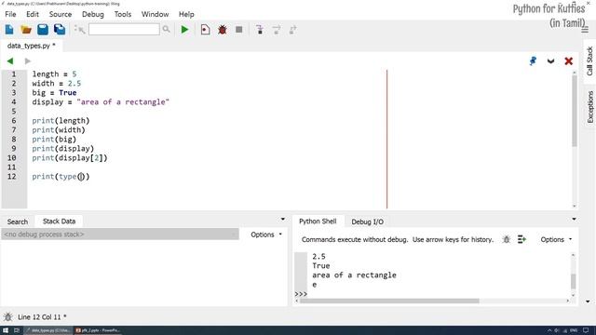Toggle the Python Shell debug bug icon
596x335 pixels.
pos(506,239)
